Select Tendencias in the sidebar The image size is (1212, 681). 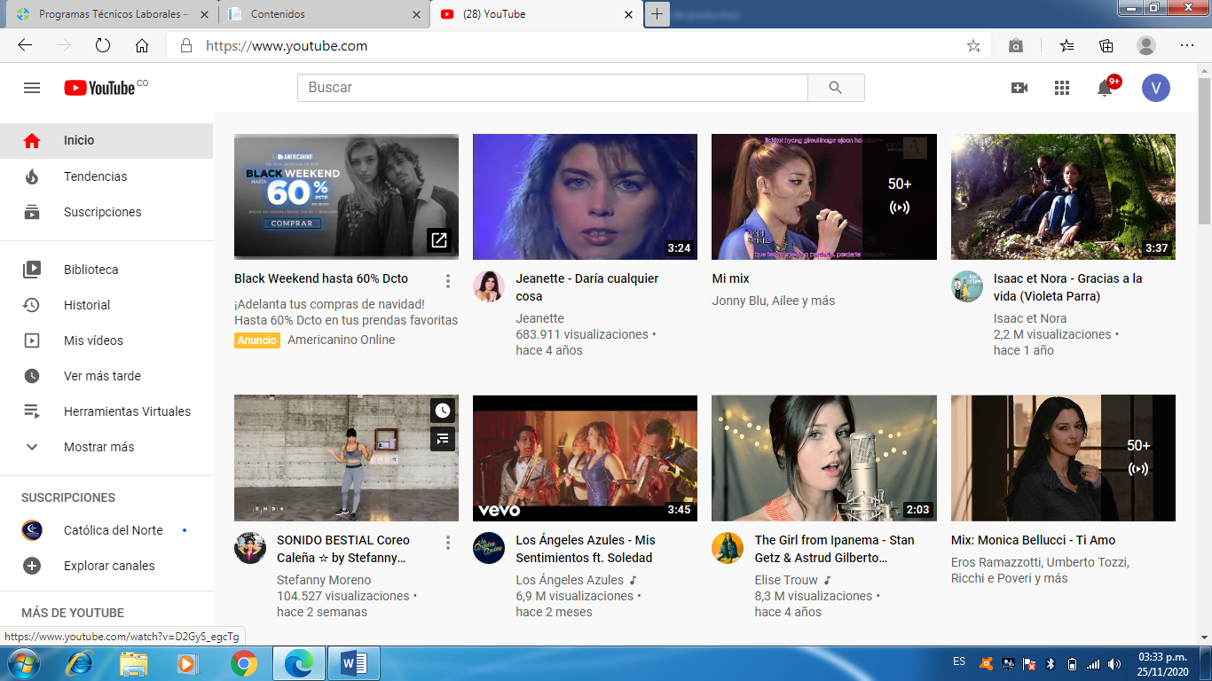95,176
